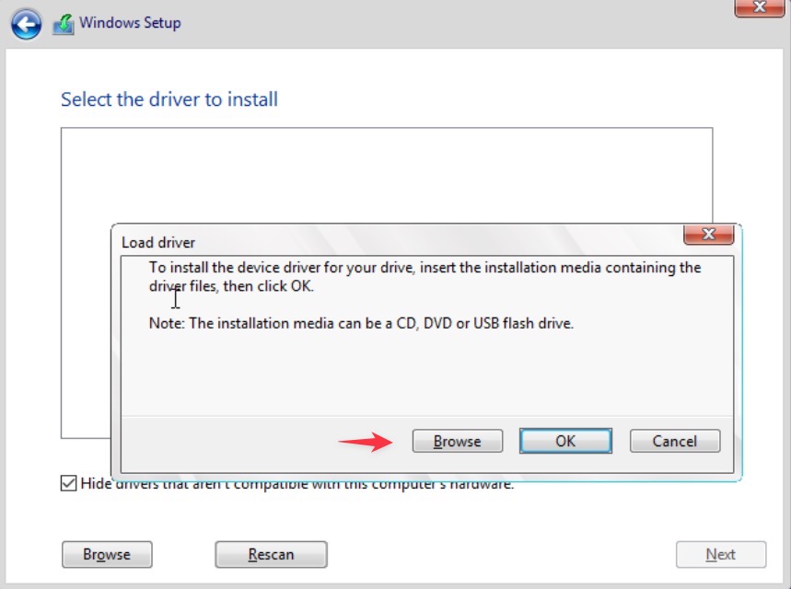This screenshot has height=589, width=791.
Task: Click the 'To install the device driver' sentence
Action: pyautogui.click(x=425, y=277)
